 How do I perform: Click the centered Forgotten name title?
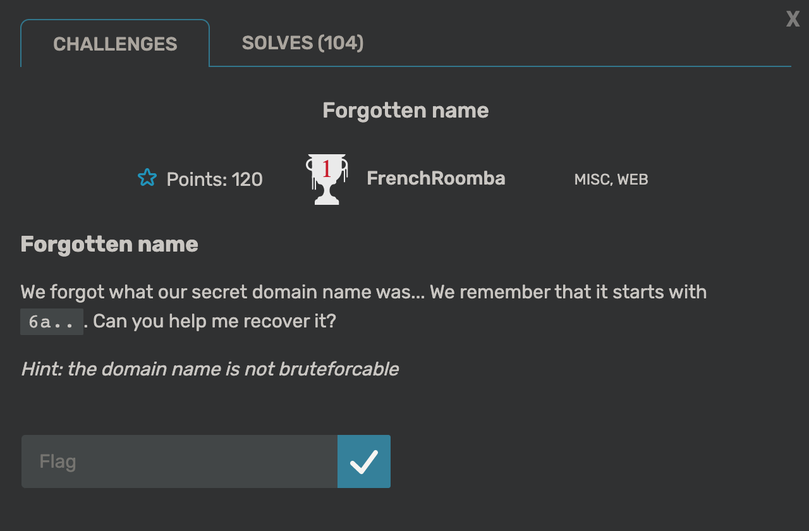click(406, 111)
